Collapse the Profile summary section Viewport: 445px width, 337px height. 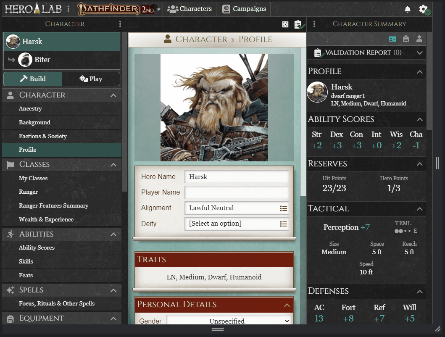coord(420,72)
